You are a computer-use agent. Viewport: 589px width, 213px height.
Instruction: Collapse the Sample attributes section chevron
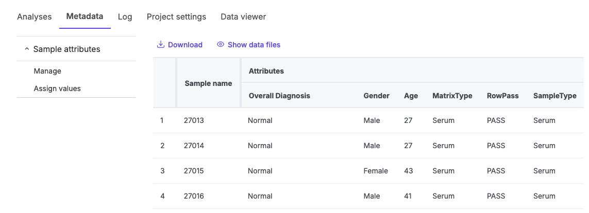27,49
